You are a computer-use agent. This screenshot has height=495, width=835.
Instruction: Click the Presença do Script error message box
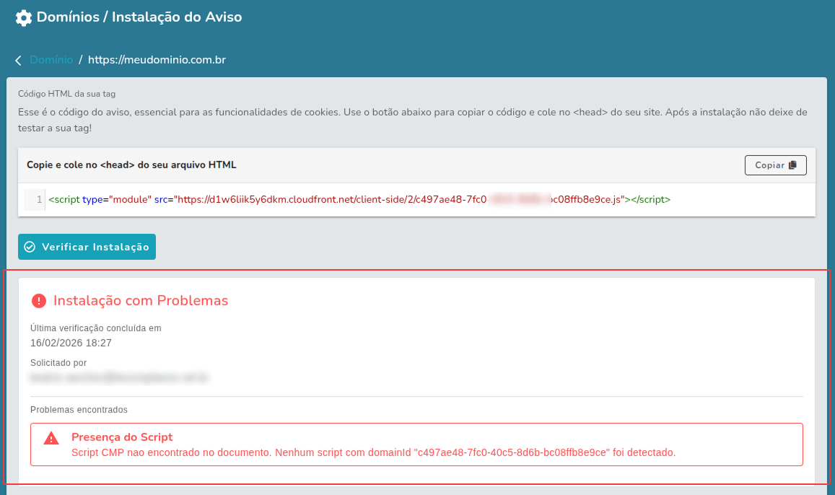point(416,444)
